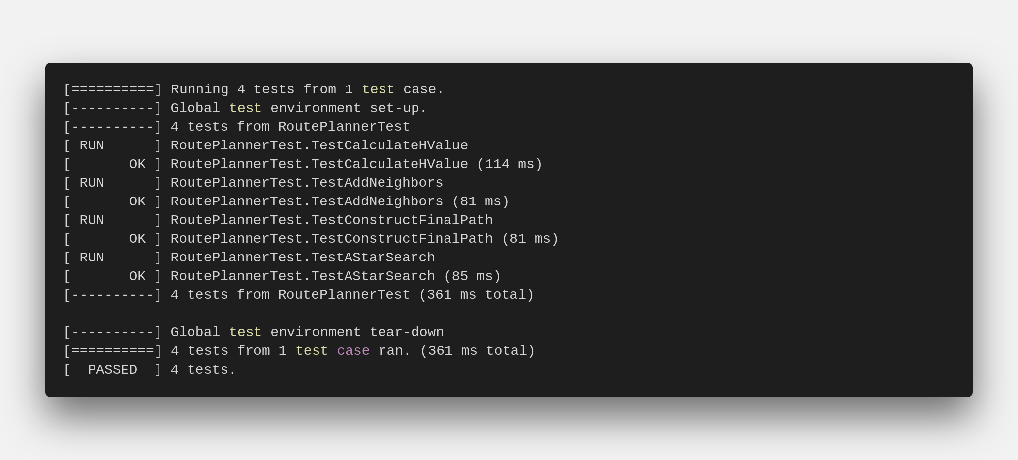Screen dimensions: 1018x460
Task: Click the 'set-up.' text
Action: [398, 108]
